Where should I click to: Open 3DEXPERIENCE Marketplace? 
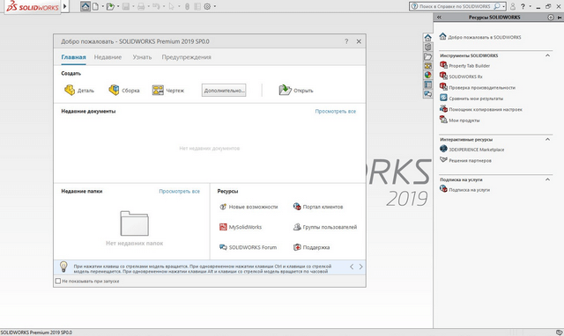click(472, 150)
